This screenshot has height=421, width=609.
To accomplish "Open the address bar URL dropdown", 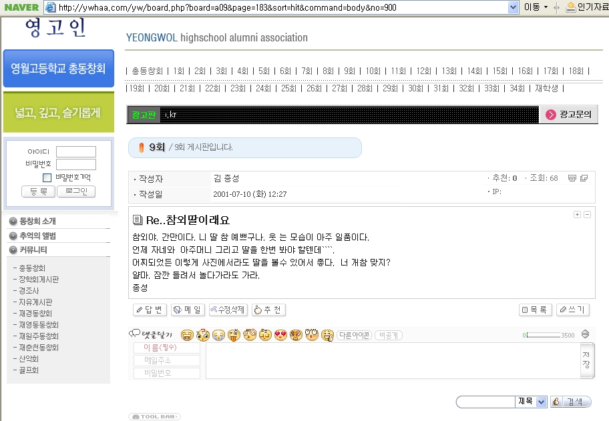I will [x=513, y=7].
